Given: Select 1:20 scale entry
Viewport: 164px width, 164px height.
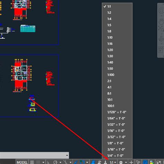Looking at the screenshot, I should coord(117,50).
